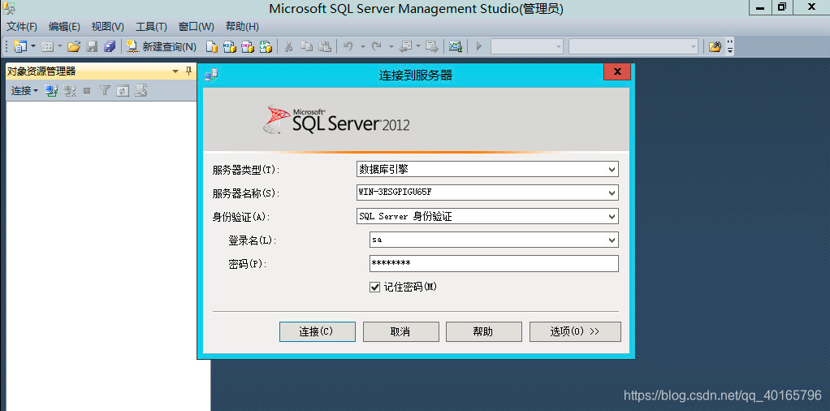Open the 对象资源管理器 window position dropdown

(x=175, y=71)
